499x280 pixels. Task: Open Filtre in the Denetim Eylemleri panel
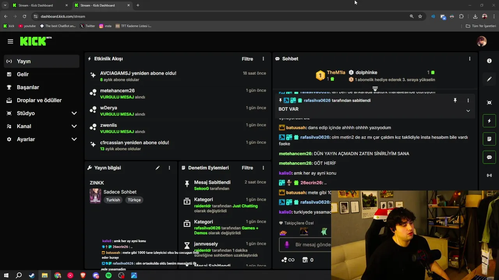[x=247, y=168]
